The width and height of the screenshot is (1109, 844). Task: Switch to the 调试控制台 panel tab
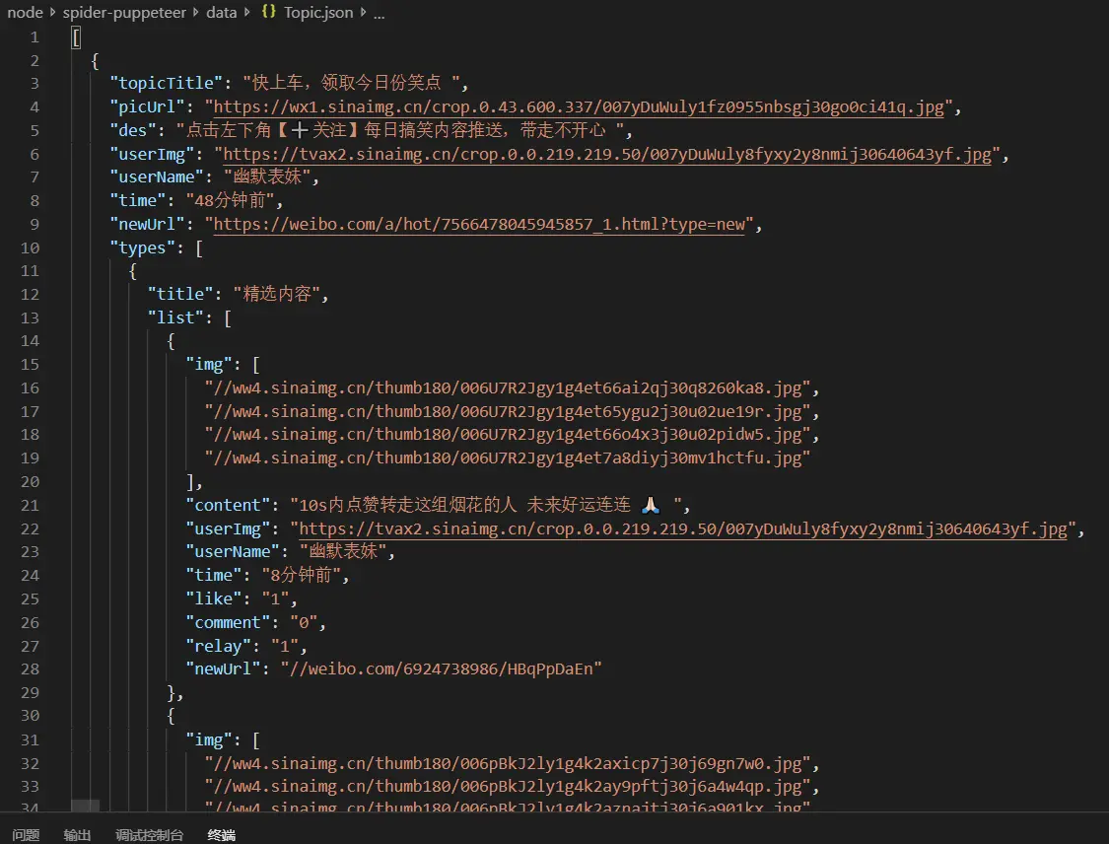click(149, 835)
